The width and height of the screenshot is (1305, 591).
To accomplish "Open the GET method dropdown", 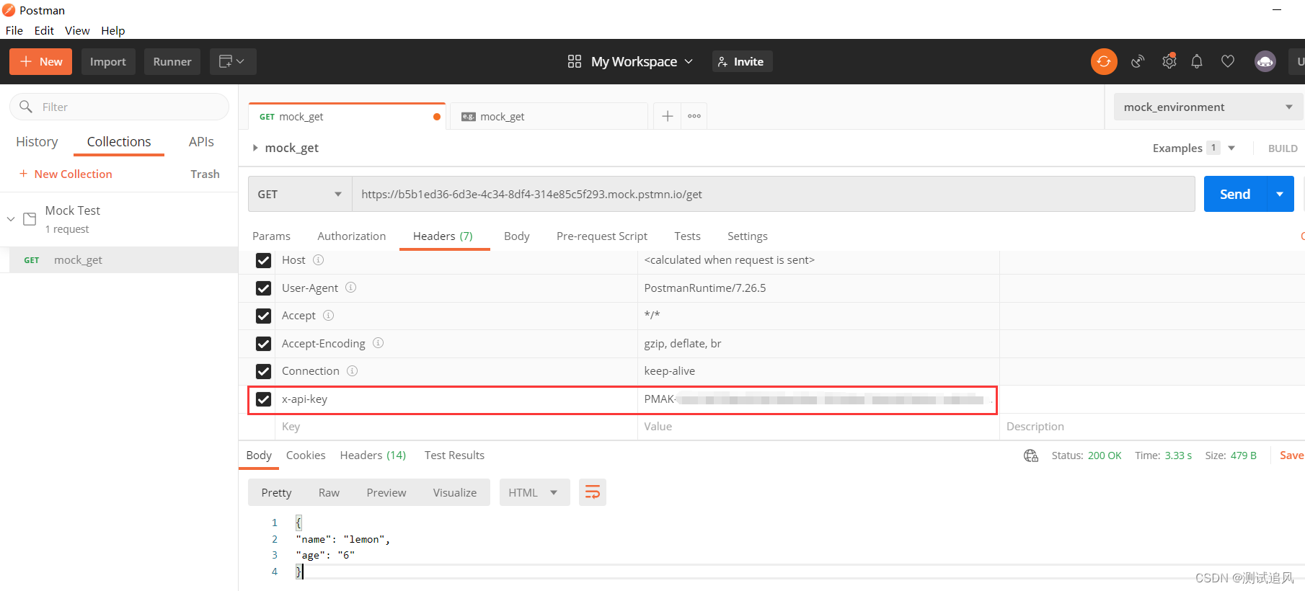I will pos(300,194).
